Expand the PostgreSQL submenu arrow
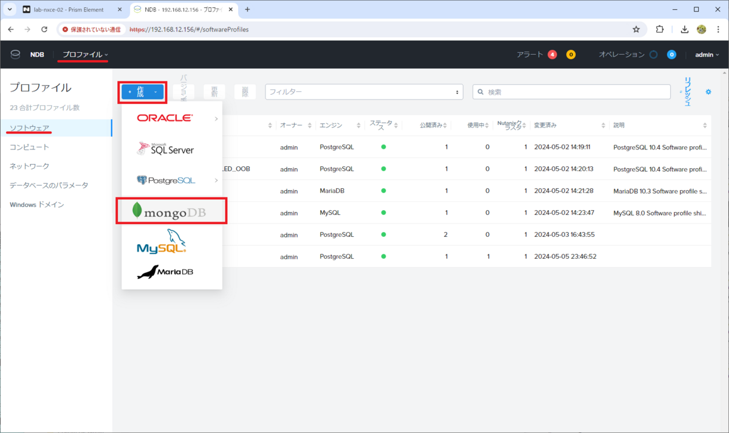729x433 pixels. coord(216,180)
